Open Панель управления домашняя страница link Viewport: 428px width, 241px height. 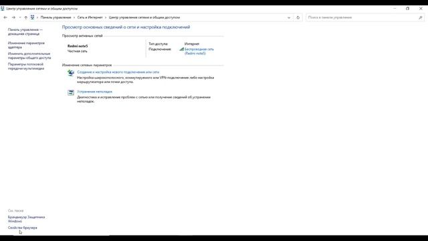(25, 31)
